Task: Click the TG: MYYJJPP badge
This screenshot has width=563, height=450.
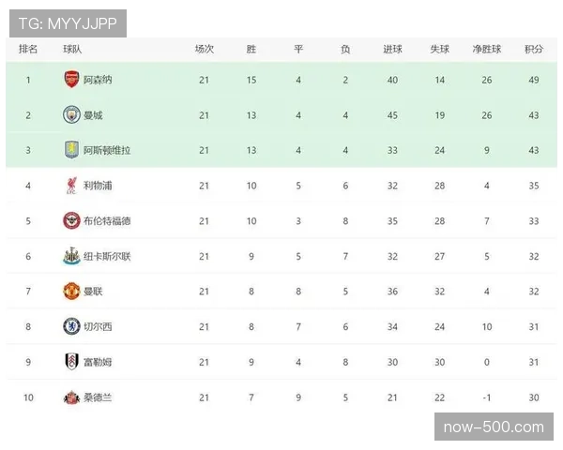Action: pyautogui.click(x=68, y=22)
